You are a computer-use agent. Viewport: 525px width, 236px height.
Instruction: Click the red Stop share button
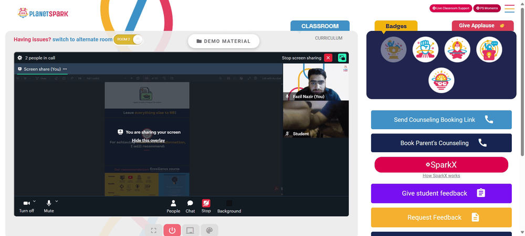[x=206, y=206]
